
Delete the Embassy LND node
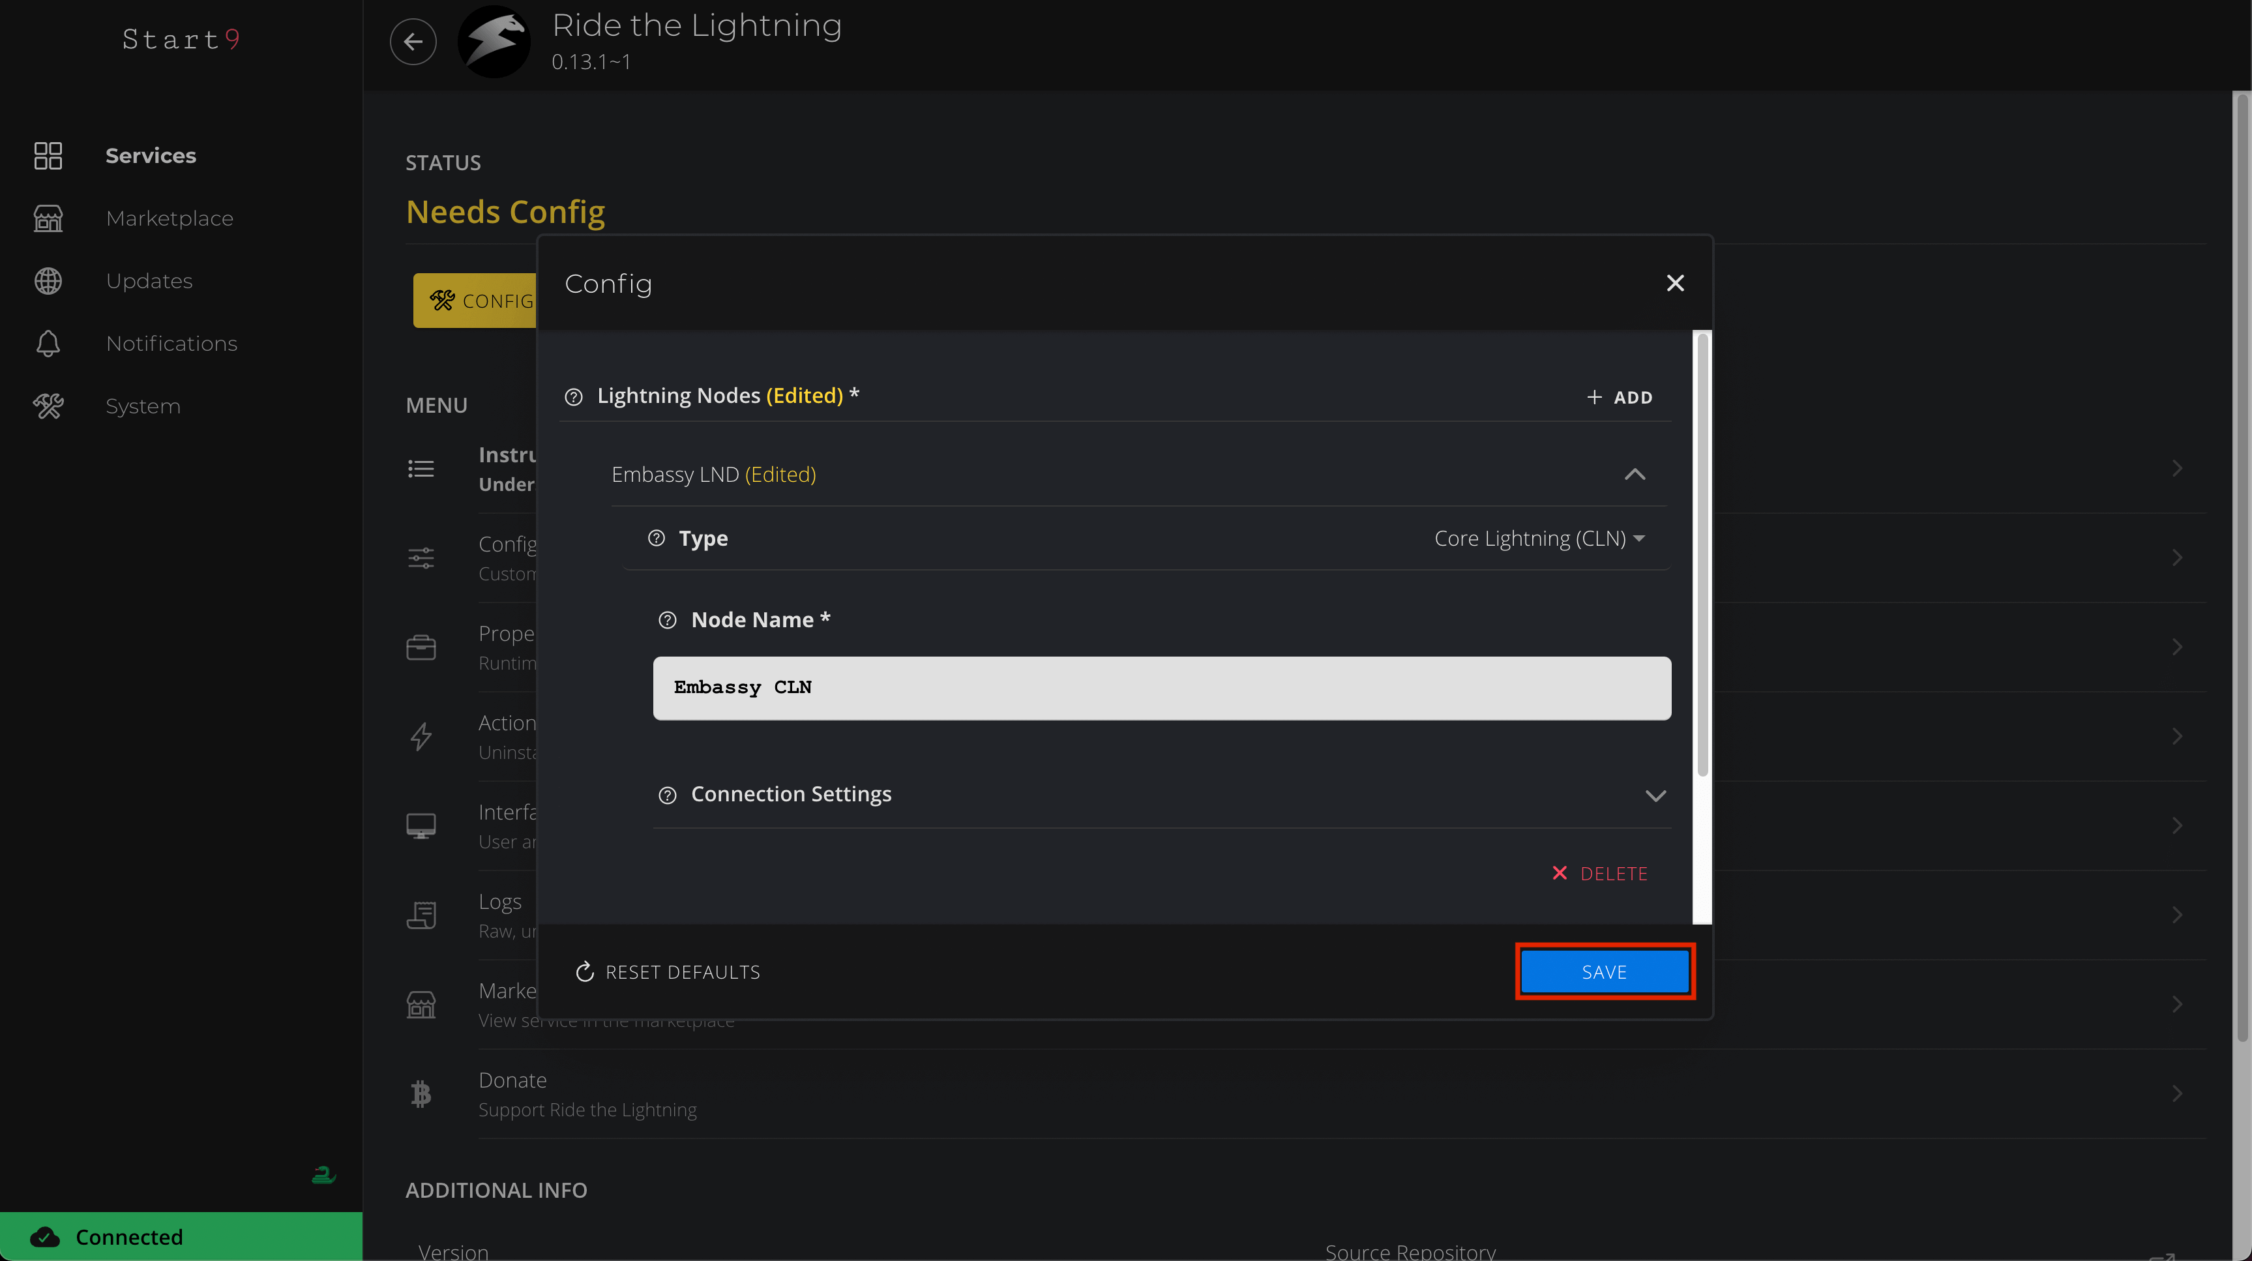pos(1600,874)
